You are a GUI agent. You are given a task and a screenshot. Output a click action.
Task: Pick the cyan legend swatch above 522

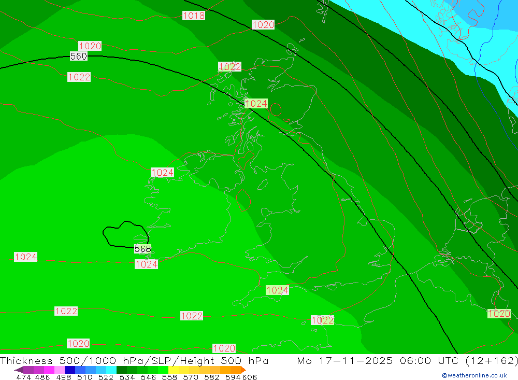coord(111,370)
